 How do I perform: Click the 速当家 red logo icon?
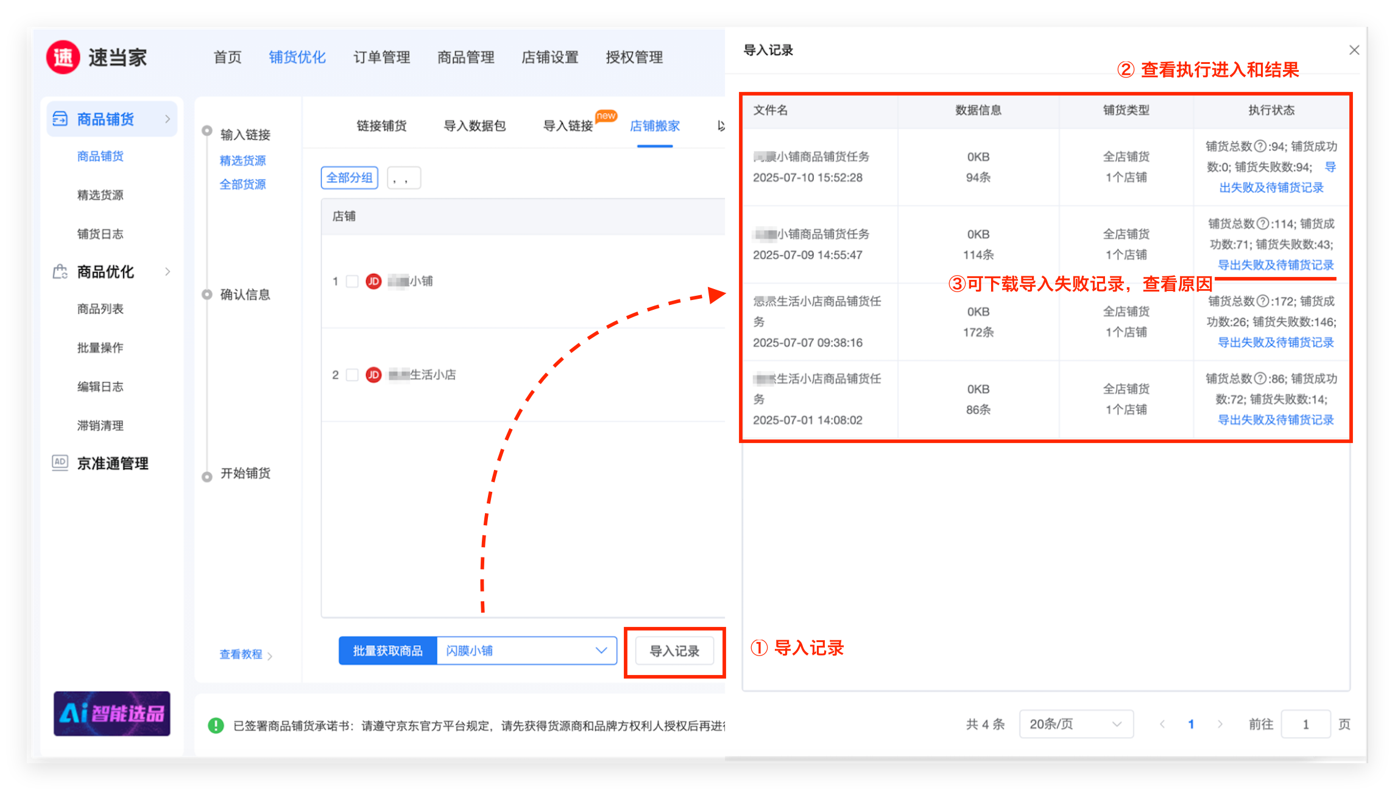(63, 57)
